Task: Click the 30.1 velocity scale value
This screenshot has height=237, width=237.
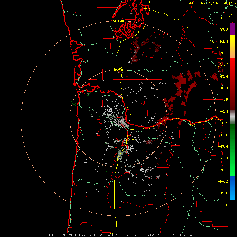Action: [224, 88]
